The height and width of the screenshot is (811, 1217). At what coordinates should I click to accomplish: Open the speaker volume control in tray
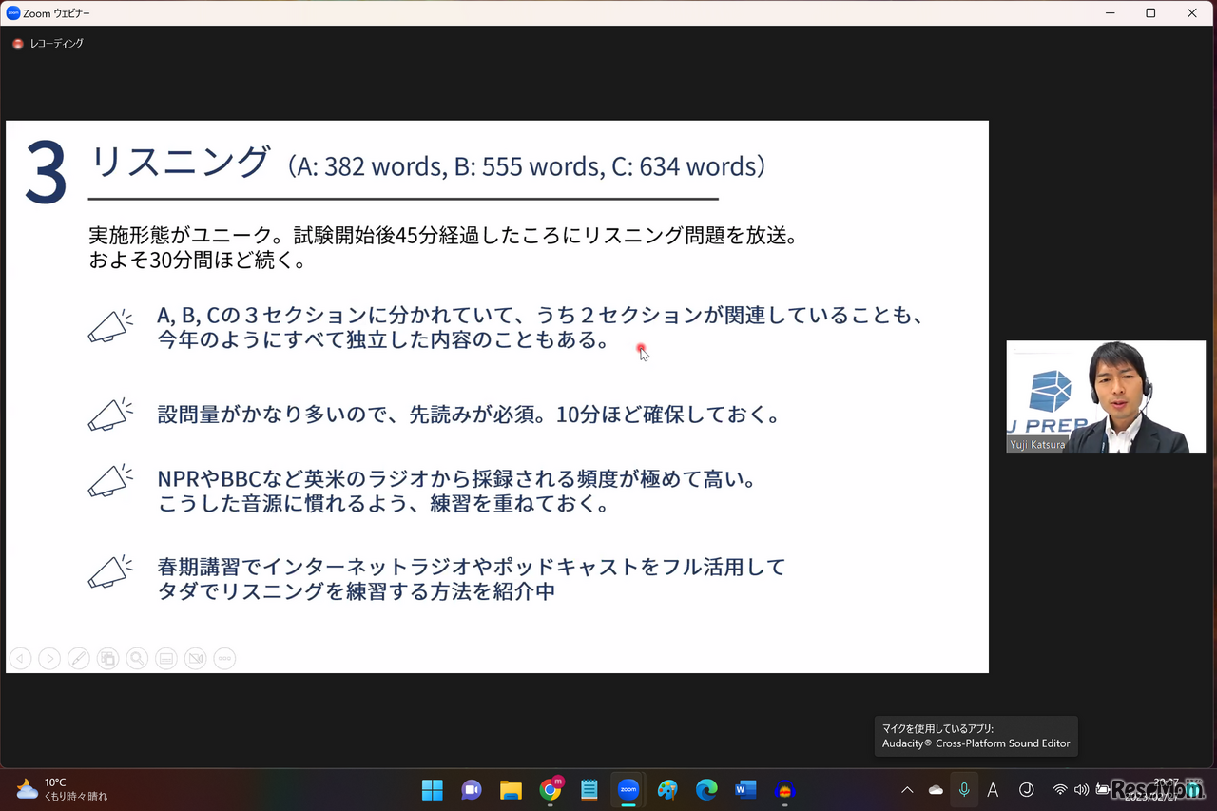[x=1081, y=790]
